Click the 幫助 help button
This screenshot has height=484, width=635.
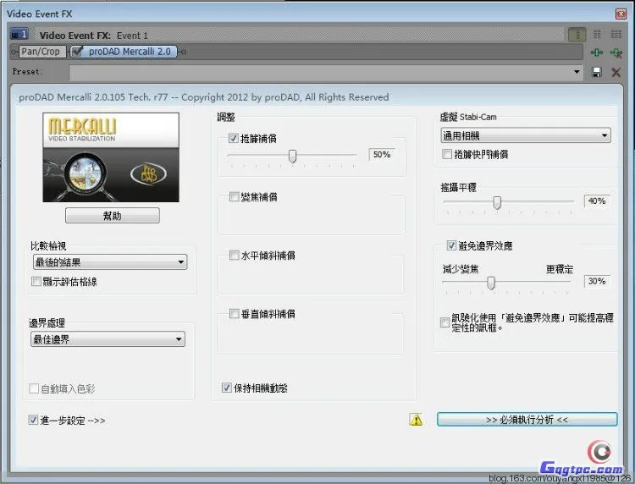[112, 216]
